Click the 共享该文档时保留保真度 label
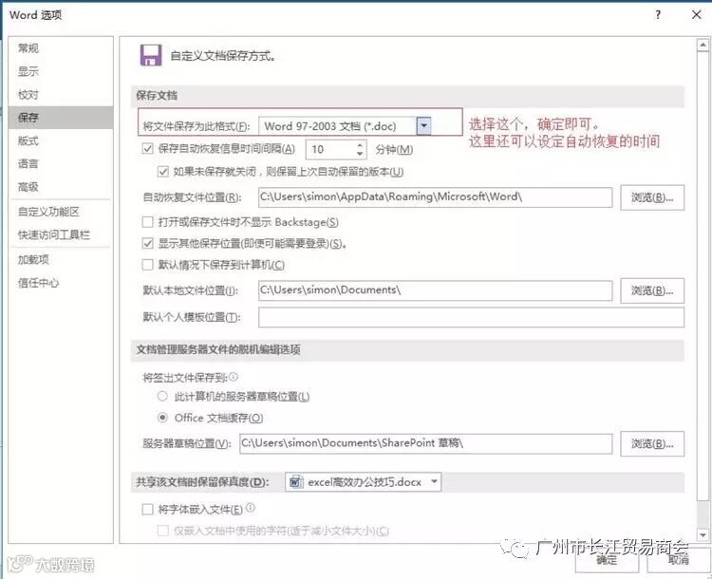The width and height of the screenshot is (712, 579). [x=202, y=482]
